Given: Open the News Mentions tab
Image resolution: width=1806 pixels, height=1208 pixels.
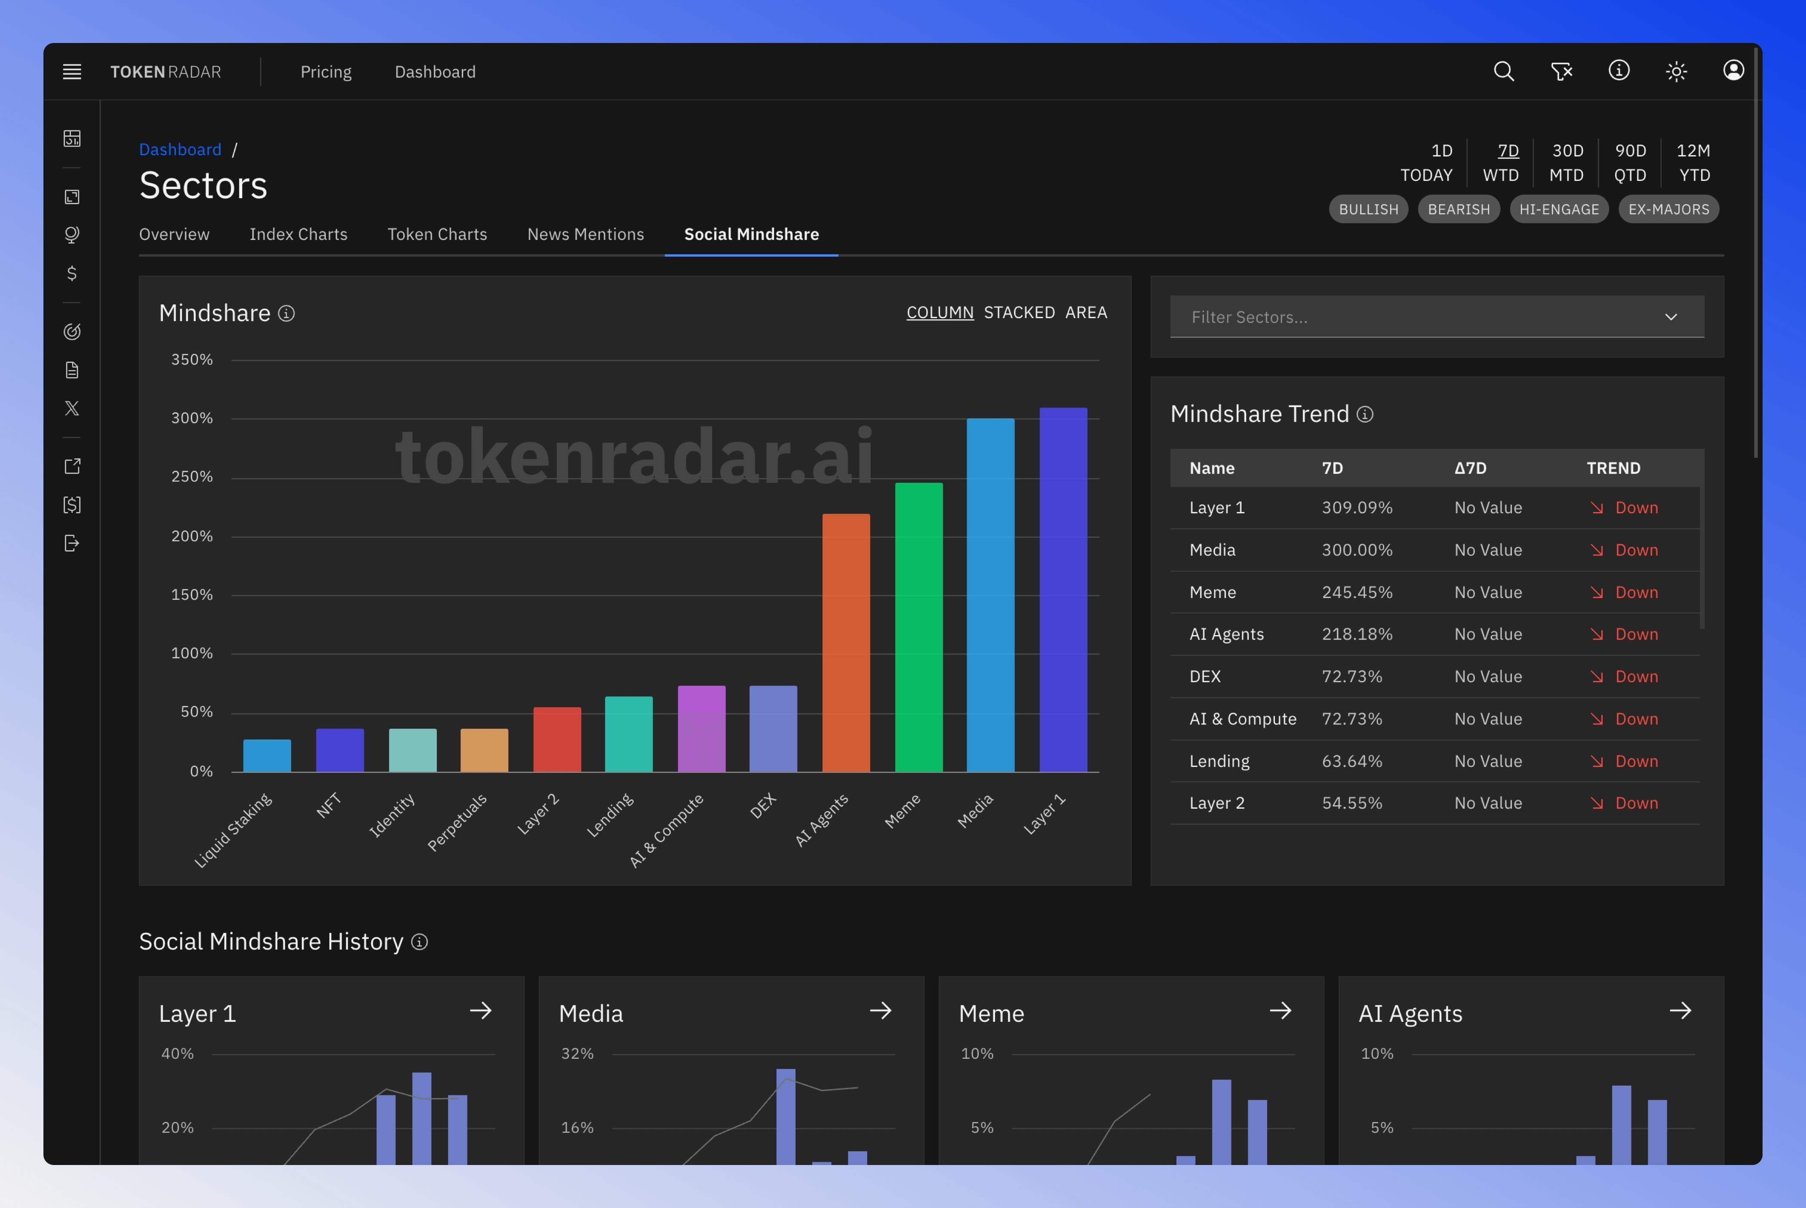Looking at the screenshot, I should coord(586,234).
